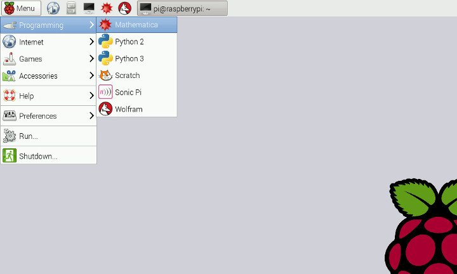Click the Preferences settings panel icon
The height and width of the screenshot is (274, 457).
tap(10, 115)
